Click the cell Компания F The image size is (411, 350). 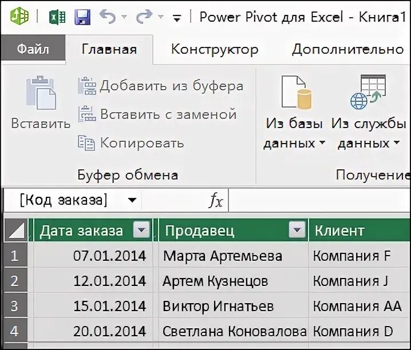[359, 255]
